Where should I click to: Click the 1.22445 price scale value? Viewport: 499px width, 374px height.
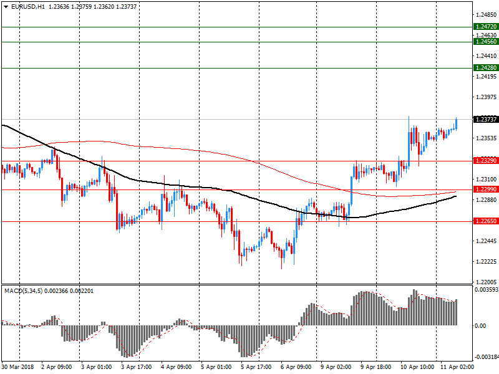(x=486, y=241)
